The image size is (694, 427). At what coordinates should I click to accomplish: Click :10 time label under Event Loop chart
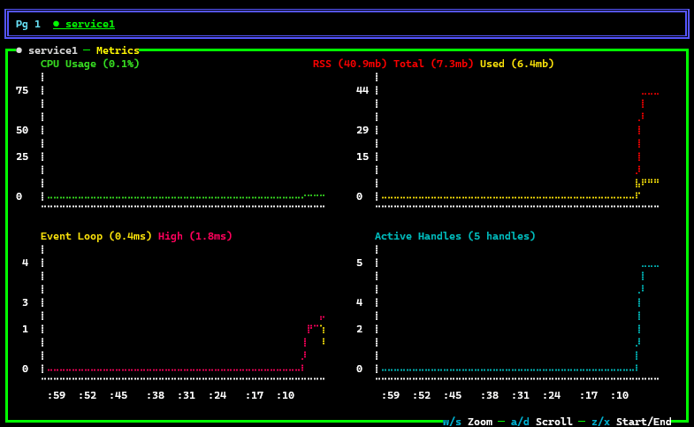(x=286, y=395)
